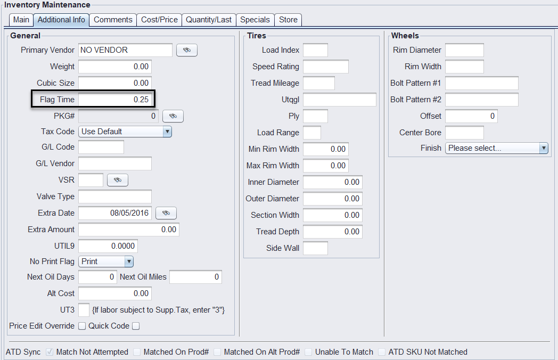
Task: Switch to the Main tab
Action: coord(21,20)
